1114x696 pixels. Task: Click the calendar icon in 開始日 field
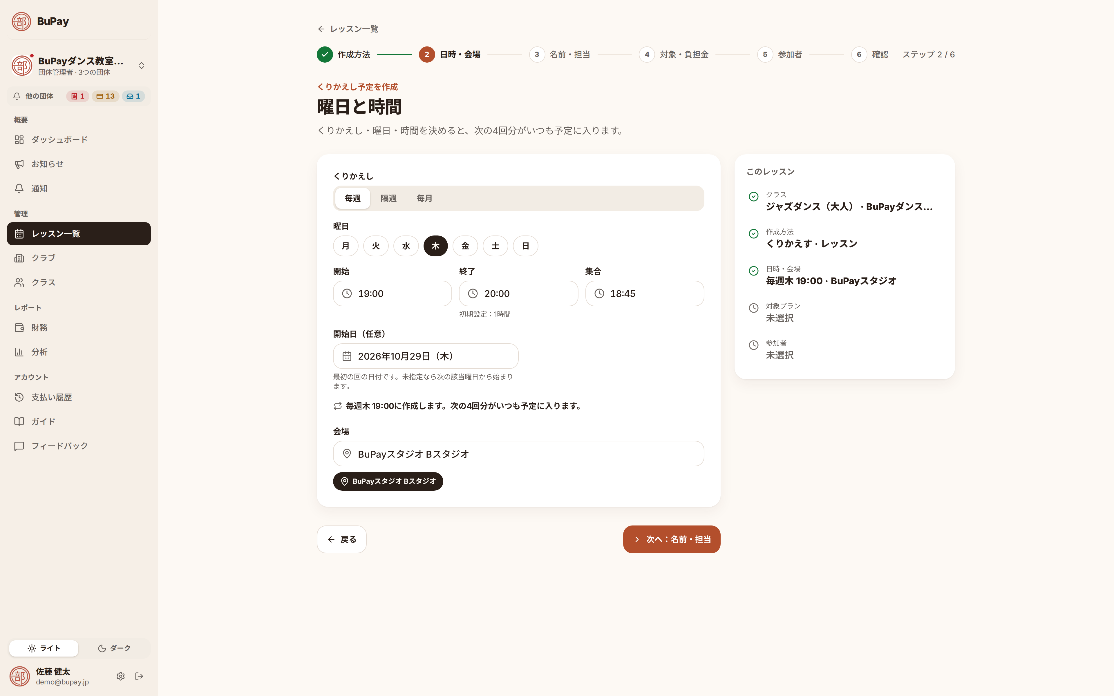coord(347,356)
